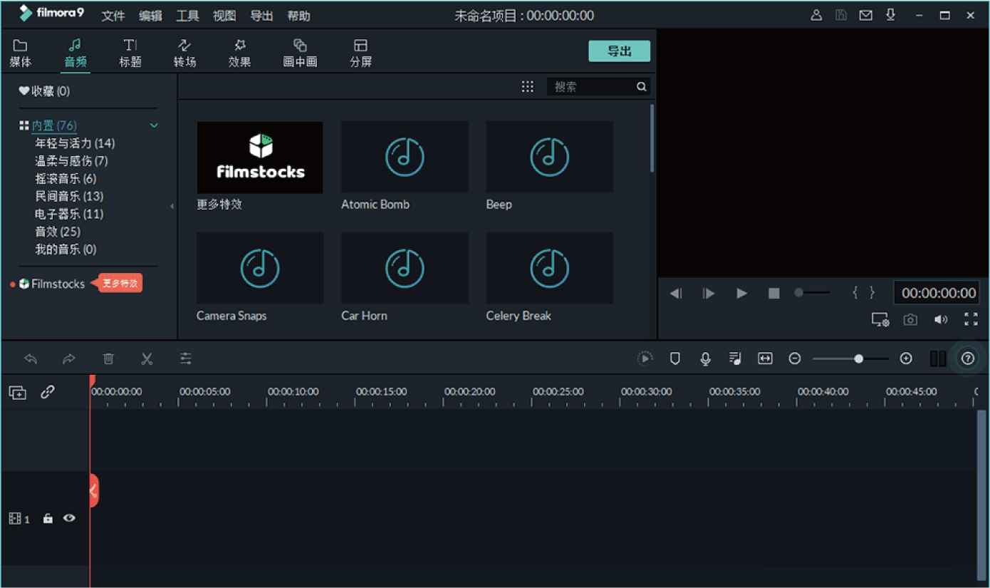Select 内置 (76) built-in category
The image size is (990, 588).
coord(53,125)
